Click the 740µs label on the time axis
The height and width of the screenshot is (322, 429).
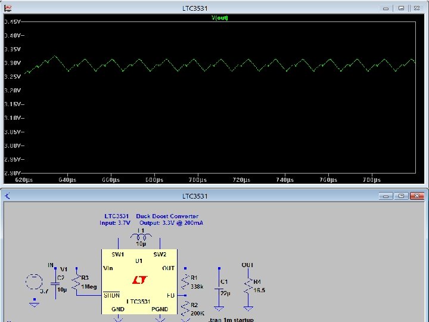pyautogui.click(x=285, y=180)
